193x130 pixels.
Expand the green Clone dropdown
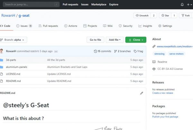pos(136,40)
